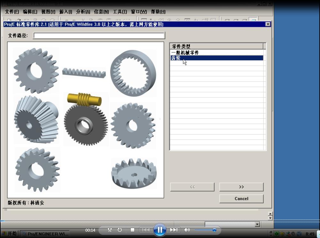Viewport: 320px width, 238px height.
Task: Click the 零件类型 column header
Action: pos(216,46)
